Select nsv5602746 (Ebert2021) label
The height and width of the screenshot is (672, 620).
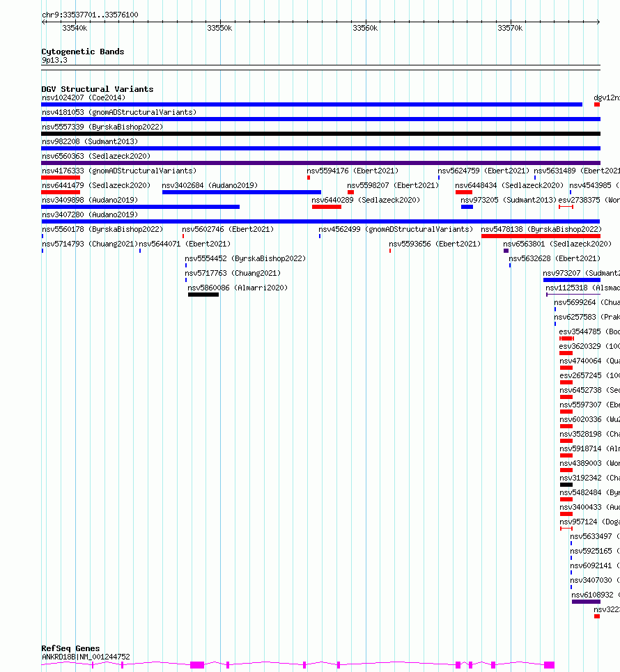pyautogui.click(x=228, y=229)
